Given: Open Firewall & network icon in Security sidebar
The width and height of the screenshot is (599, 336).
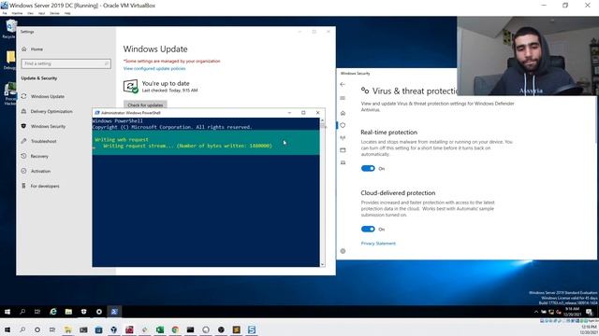Looking at the screenshot, I should coord(343,137).
